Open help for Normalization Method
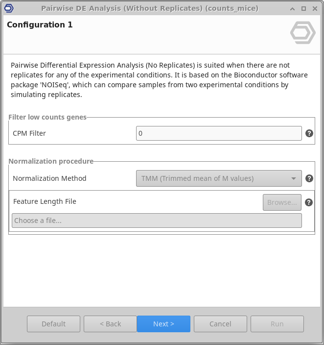Screen dimensions: 324x345 pos(309,178)
